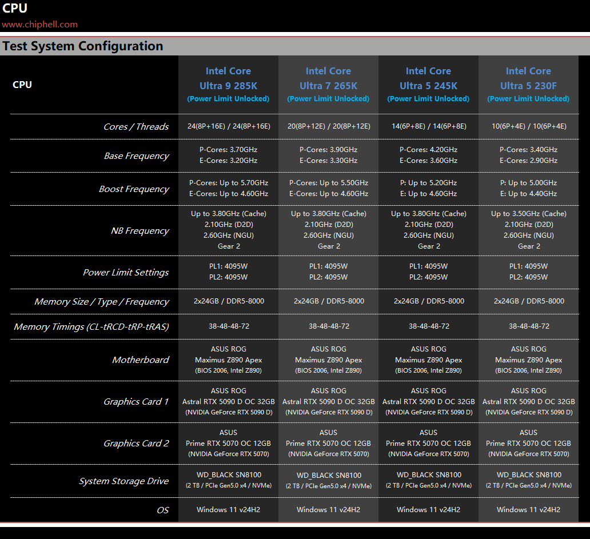Click the NB Frequency row label
Screen dimensions: 590x539
(140, 230)
